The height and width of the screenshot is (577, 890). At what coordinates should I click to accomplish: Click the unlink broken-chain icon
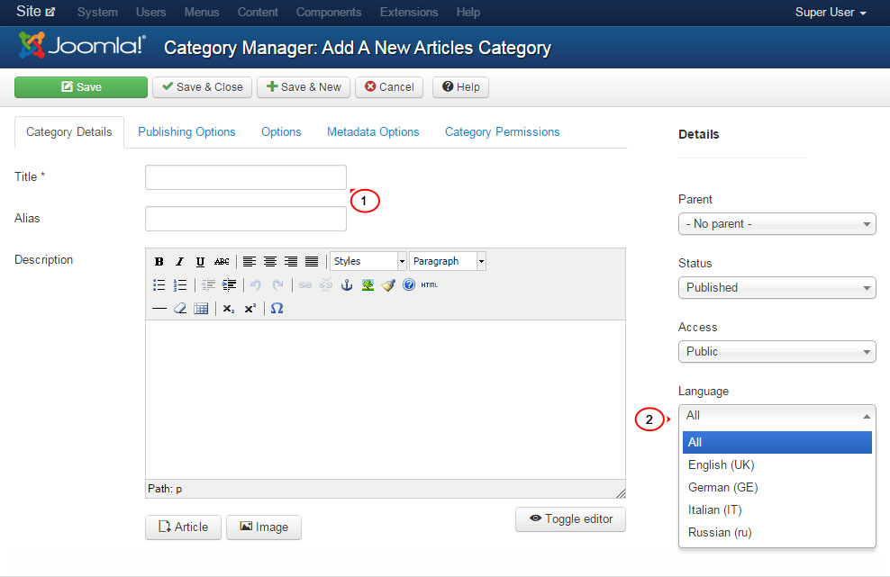(x=326, y=284)
